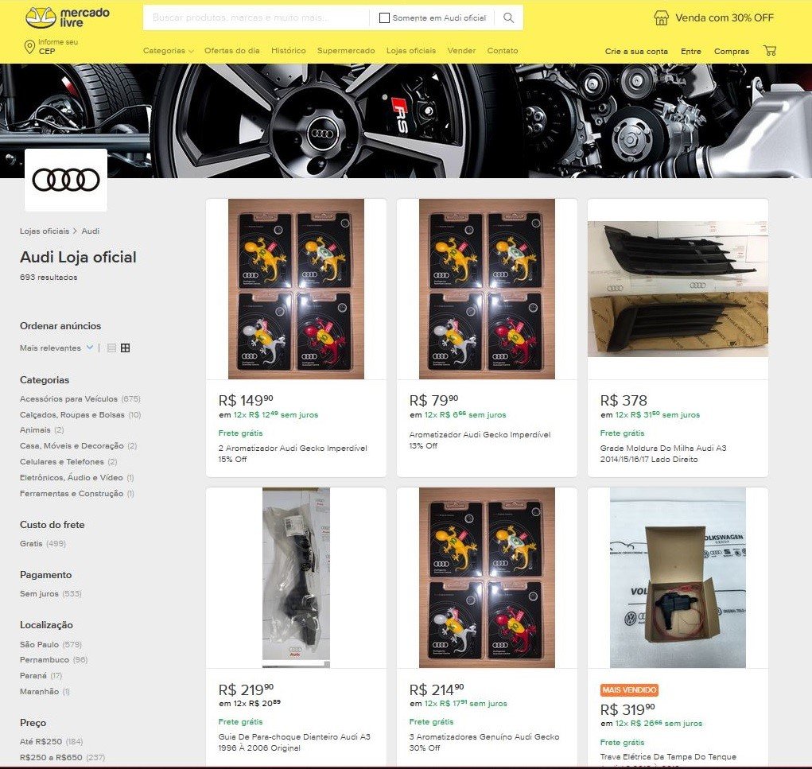Image resolution: width=812 pixels, height=769 pixels.
Task: Click the Audi rings store logo
Action: pos(66,181)
